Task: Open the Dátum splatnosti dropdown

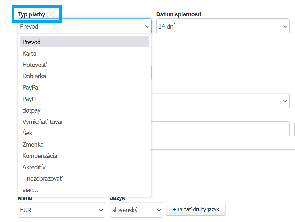Action: [x=223, y=26]
